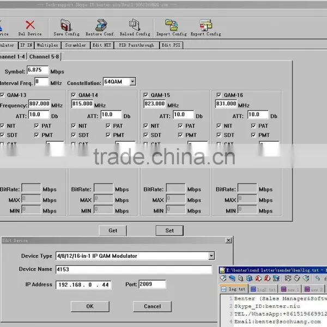Click the QAM-15 frequency field 823.000

click(x=155, y=104)
